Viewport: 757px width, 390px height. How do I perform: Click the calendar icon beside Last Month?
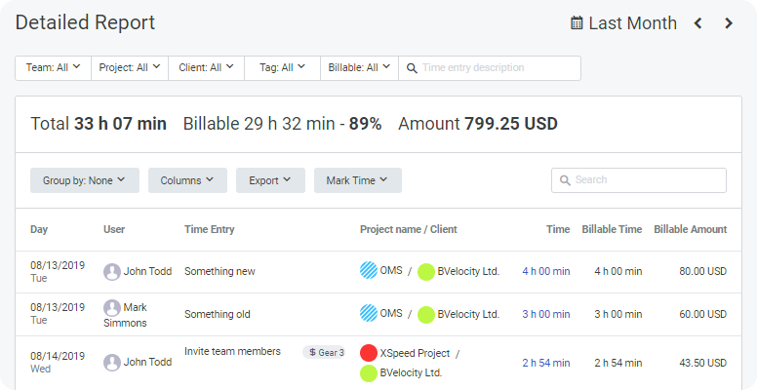click(x=578, y=22)
